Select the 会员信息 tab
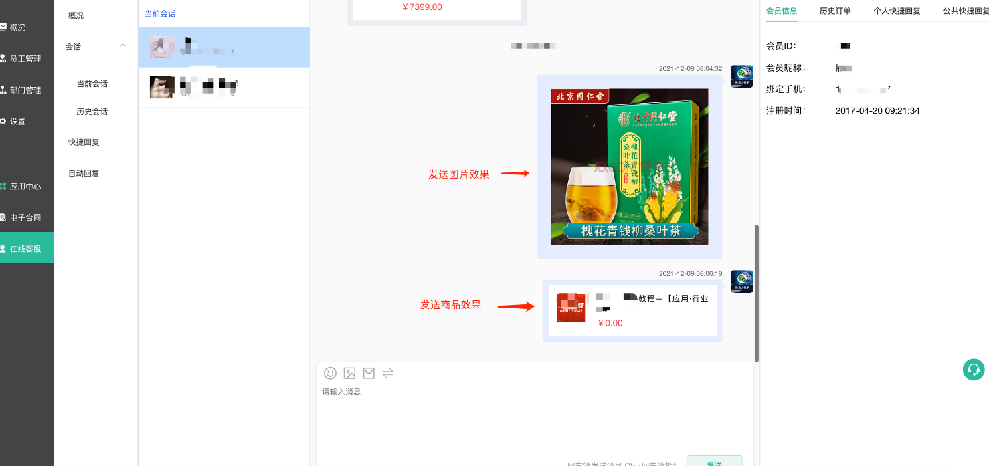Screen dimensions: 989x466 pyautogui.click(x=782, y=11)
